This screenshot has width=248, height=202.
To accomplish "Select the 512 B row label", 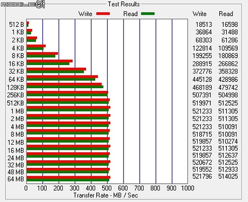I will click(17, 25).
